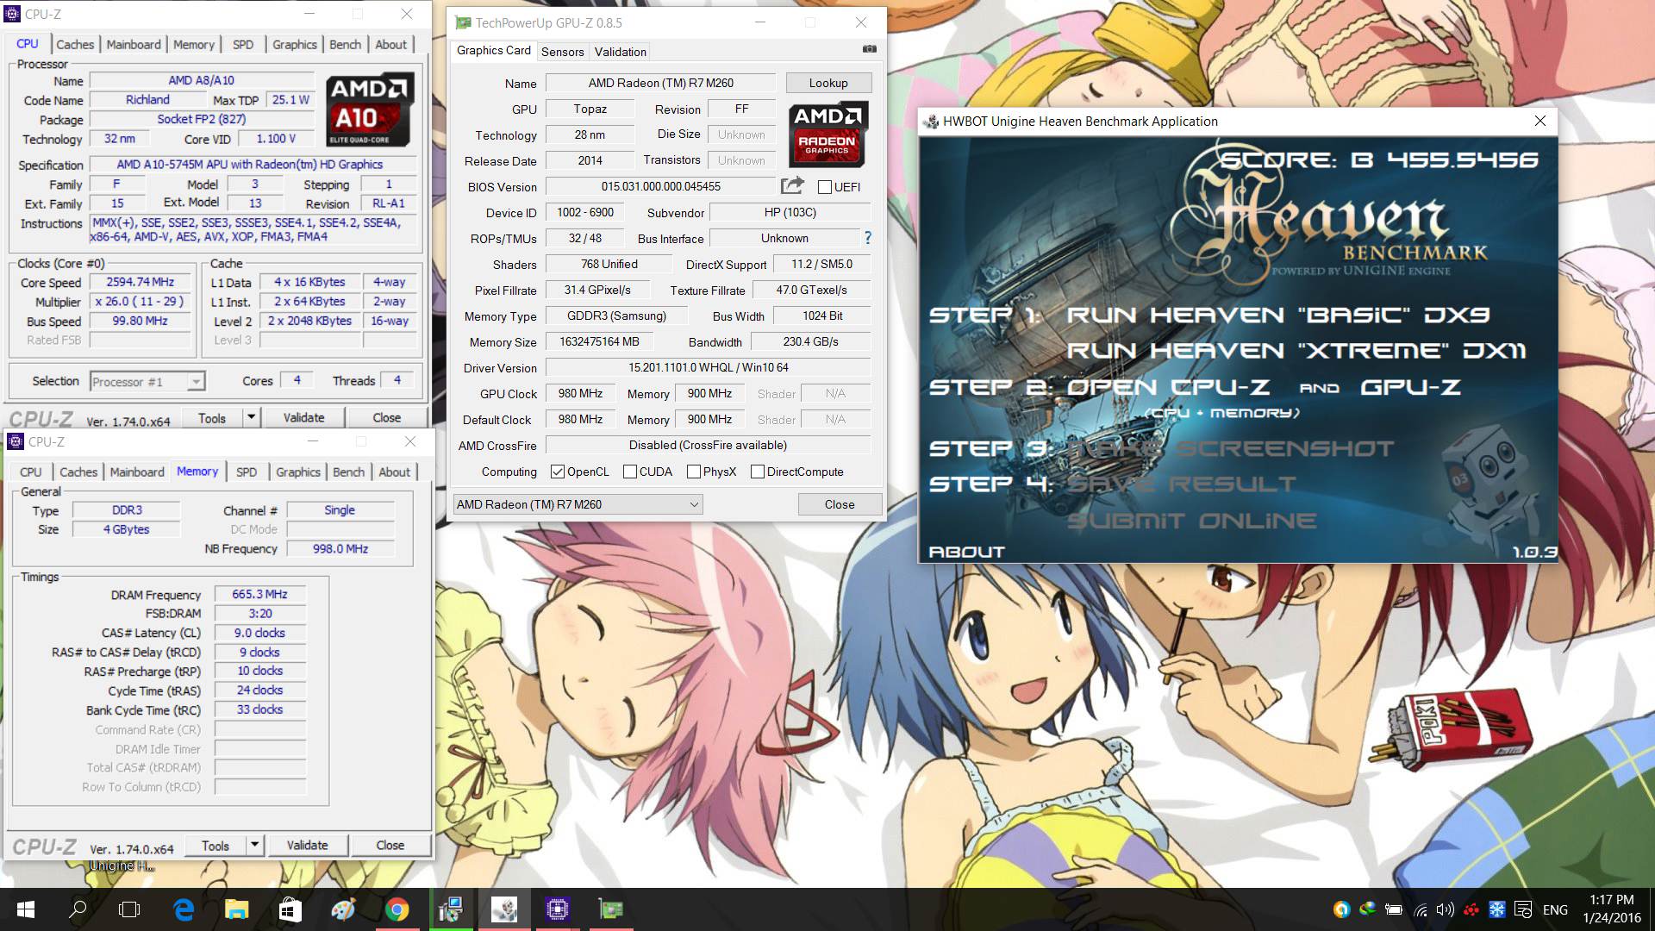The width and height of the screenshot is (1655, 931).
Task: Click Validate in the bottom CPU-Z window
Action: click(x=308, y=845)
